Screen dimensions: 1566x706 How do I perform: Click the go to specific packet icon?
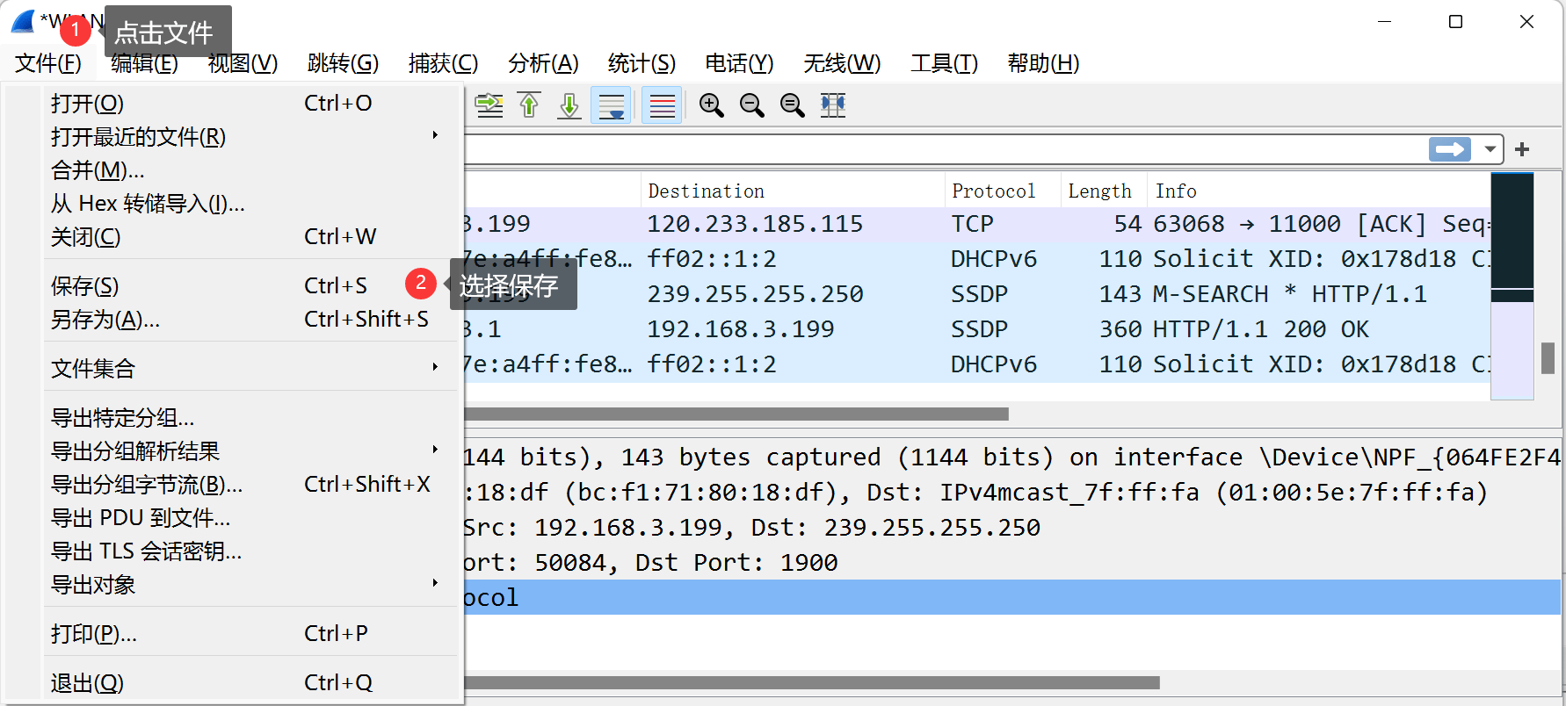pyautogui.click(x=489, y=105)
